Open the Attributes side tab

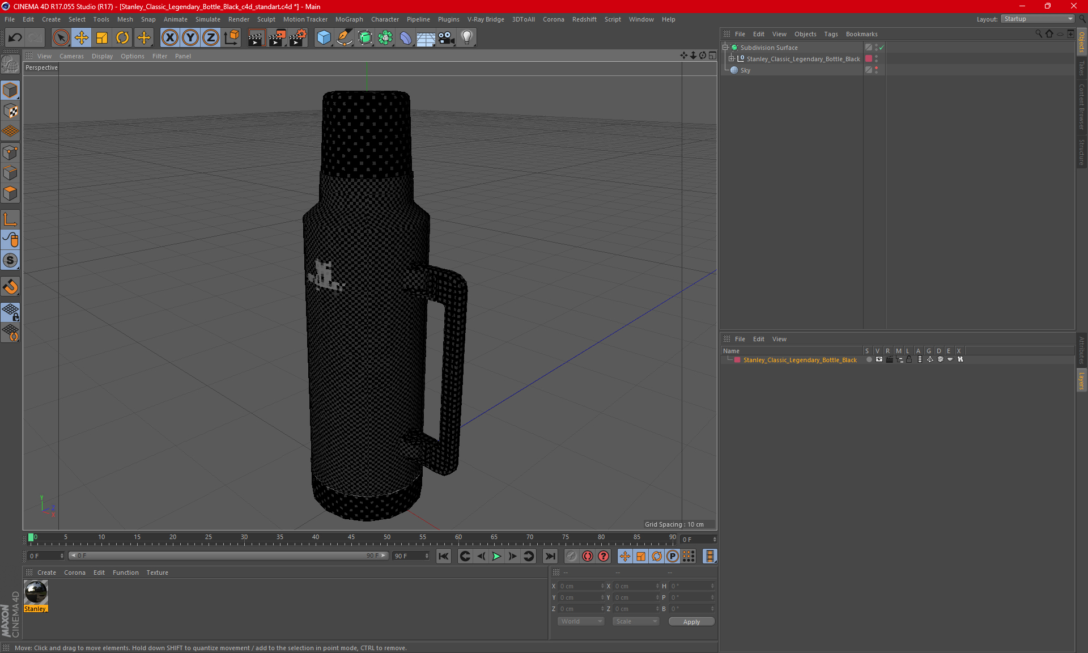1081,350
